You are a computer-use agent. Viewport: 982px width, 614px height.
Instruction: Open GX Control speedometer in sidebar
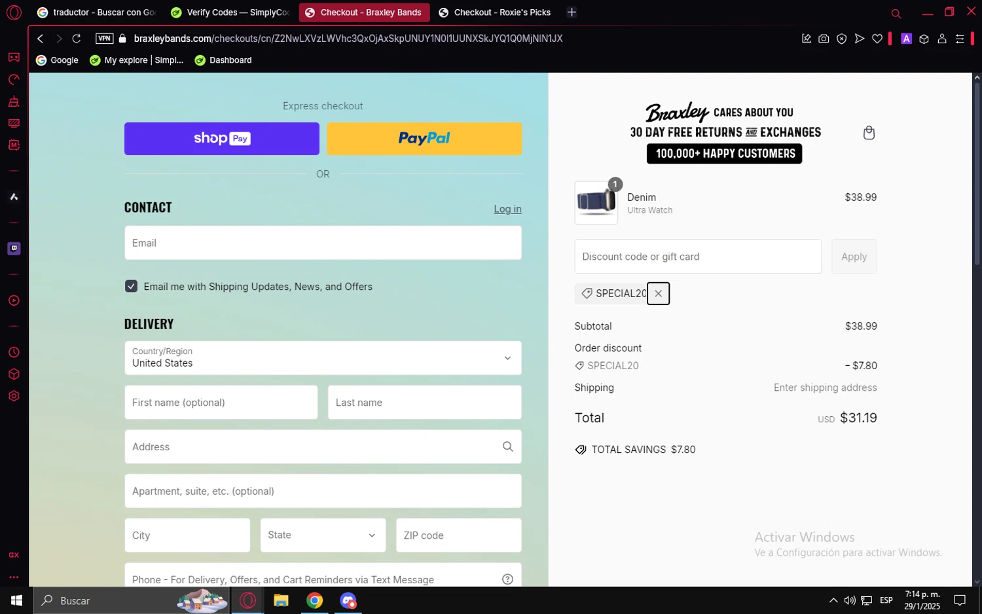tap(14, 80)
